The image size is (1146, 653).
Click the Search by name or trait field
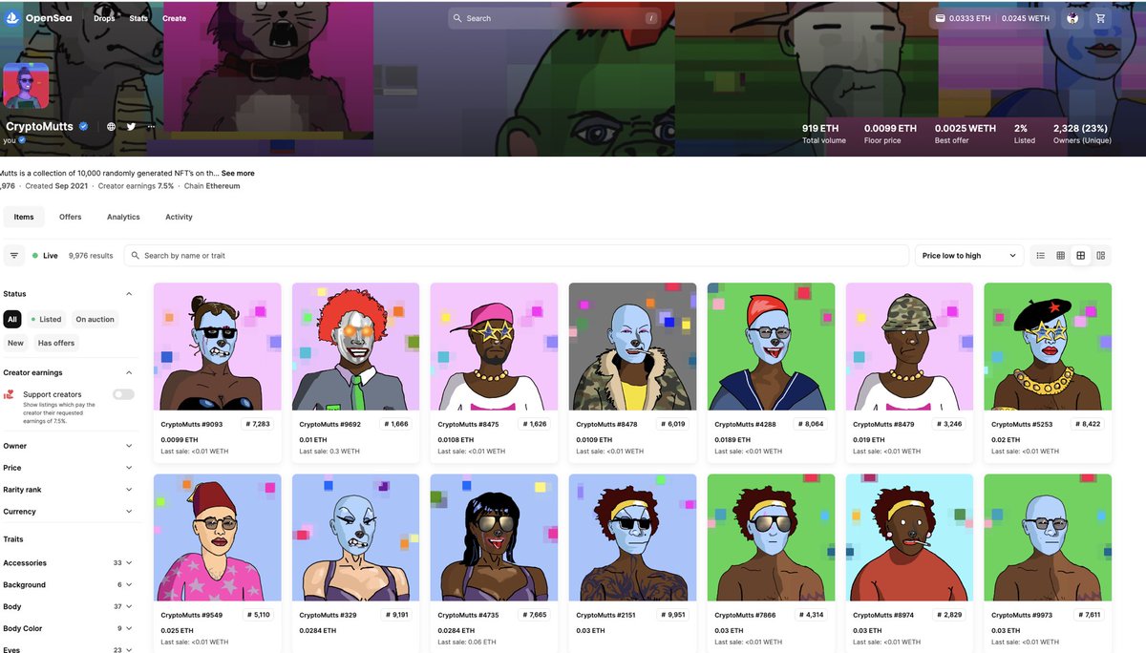pos(517,256)
